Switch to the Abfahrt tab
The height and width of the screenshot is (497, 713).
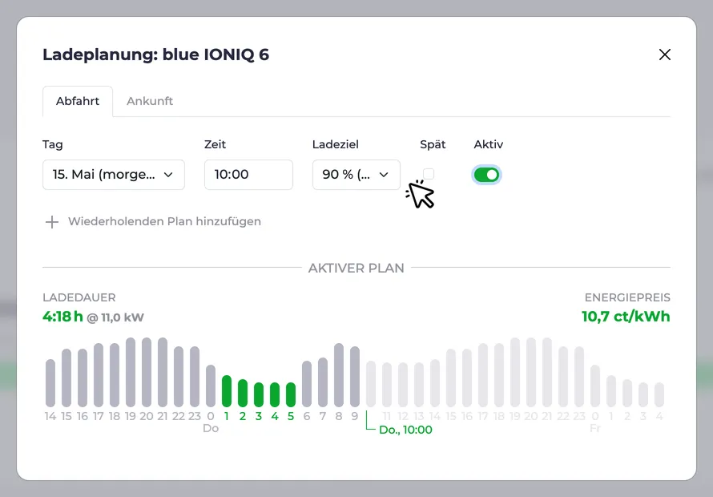click(x=78, y=101)
